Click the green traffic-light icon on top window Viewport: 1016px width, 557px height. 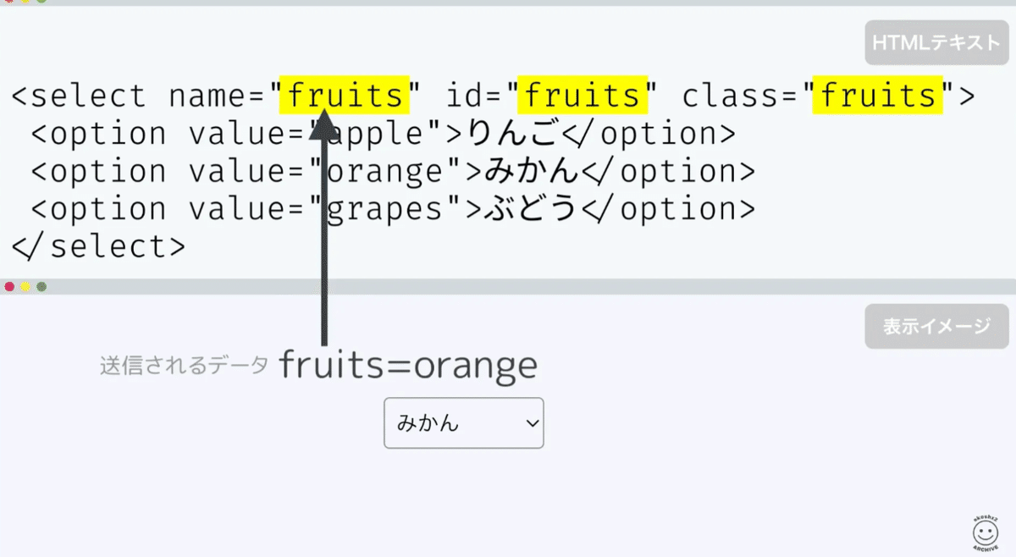(x=40, y=3)
